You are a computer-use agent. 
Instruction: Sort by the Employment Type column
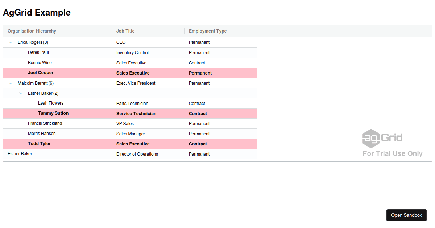coord(207,31)
